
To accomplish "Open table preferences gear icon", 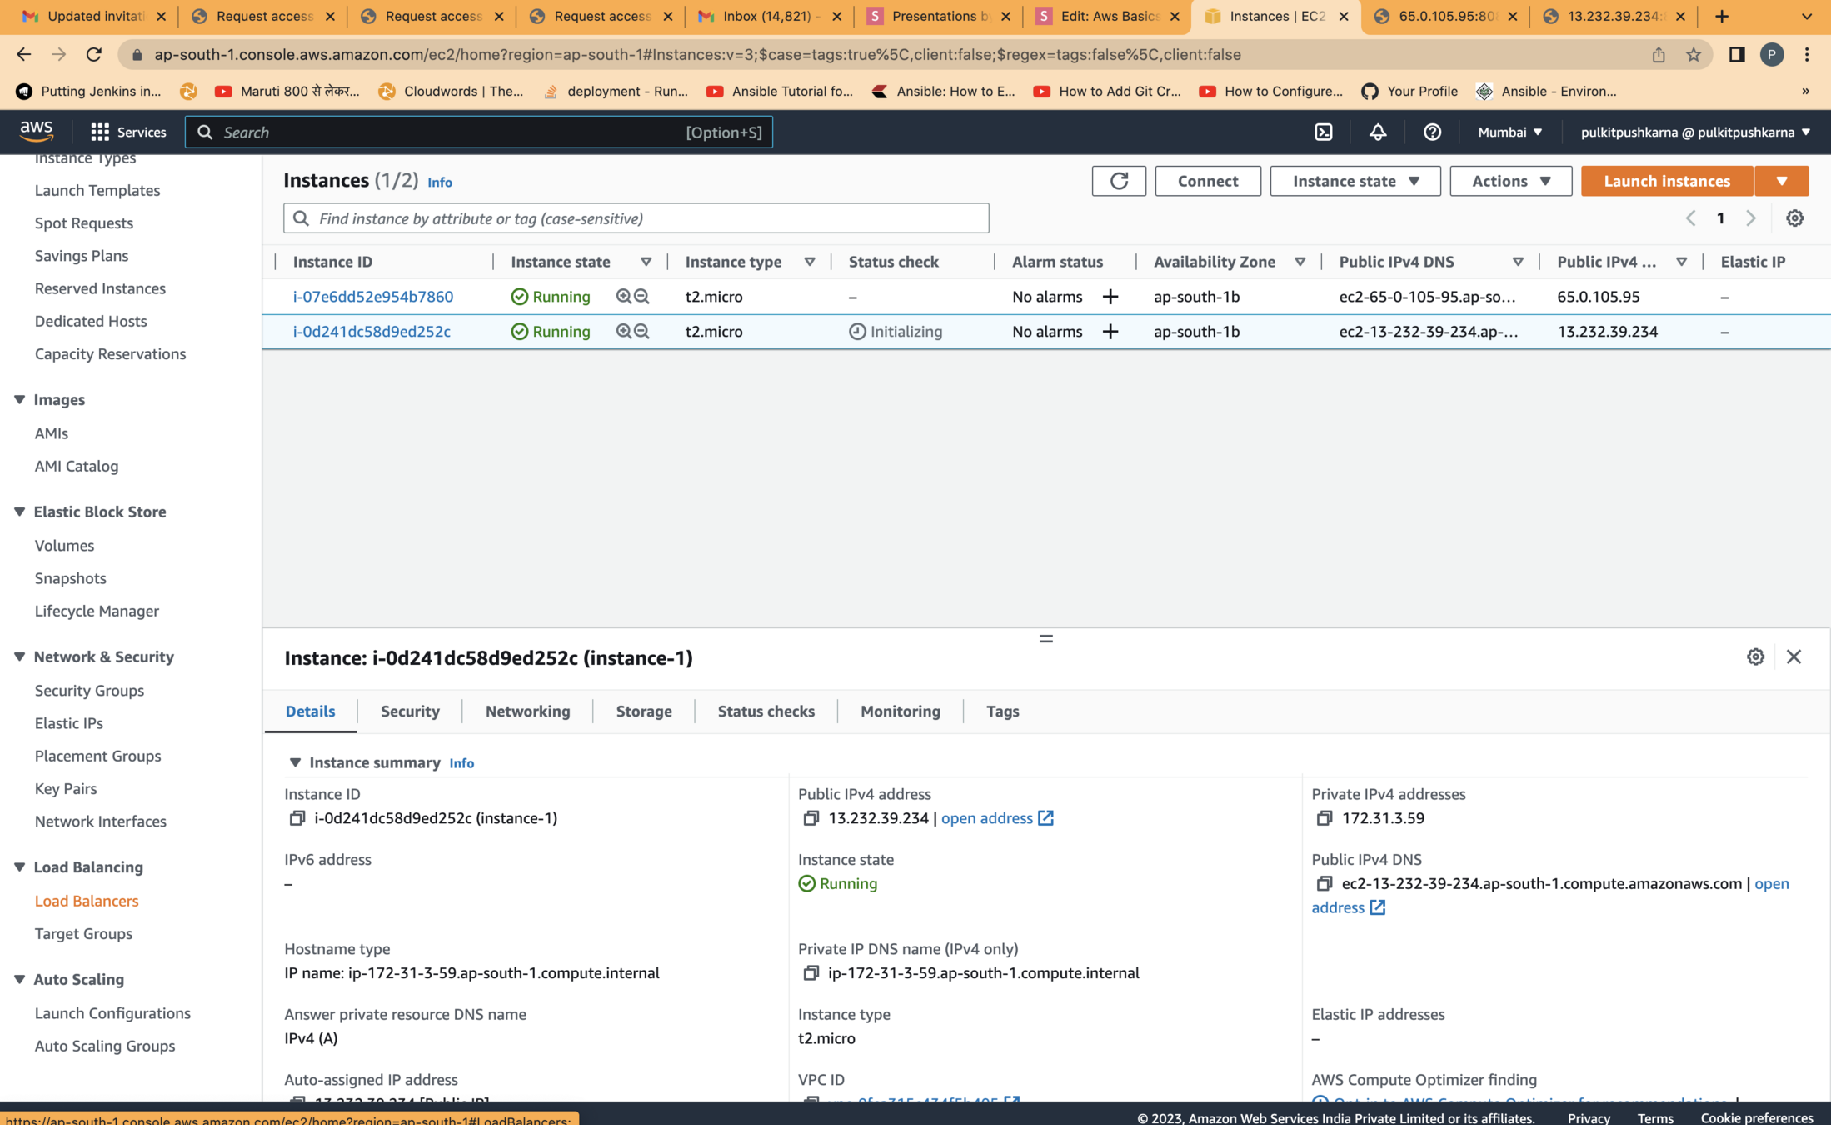I will point(1794,218).
